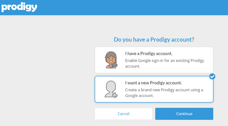Image resolution: width=228 pixels, height=126 pixels.
Task: Click the word "Continue" on the blue button
Action: tap(184, 114)
